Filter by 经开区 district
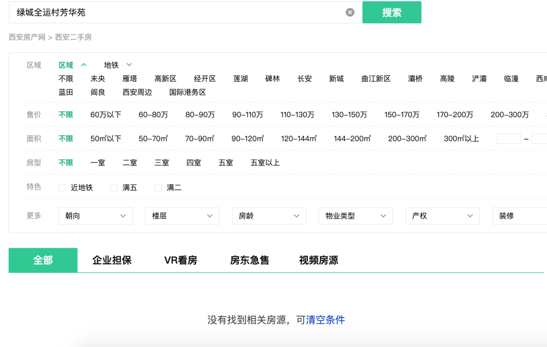This screenshot has width=547, height=347. coord(205,79)
